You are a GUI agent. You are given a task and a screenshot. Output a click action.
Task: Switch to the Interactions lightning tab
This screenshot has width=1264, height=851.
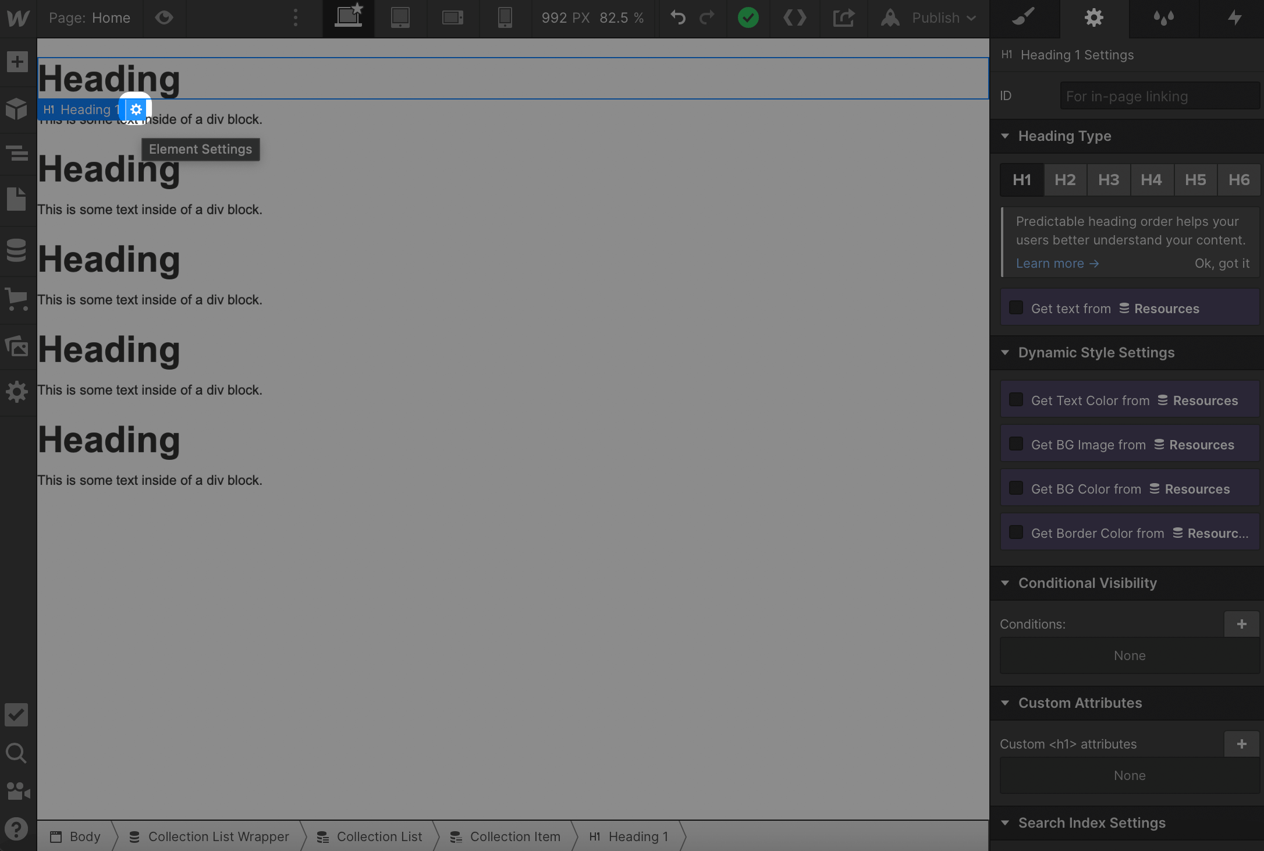tap(1234, 18)
